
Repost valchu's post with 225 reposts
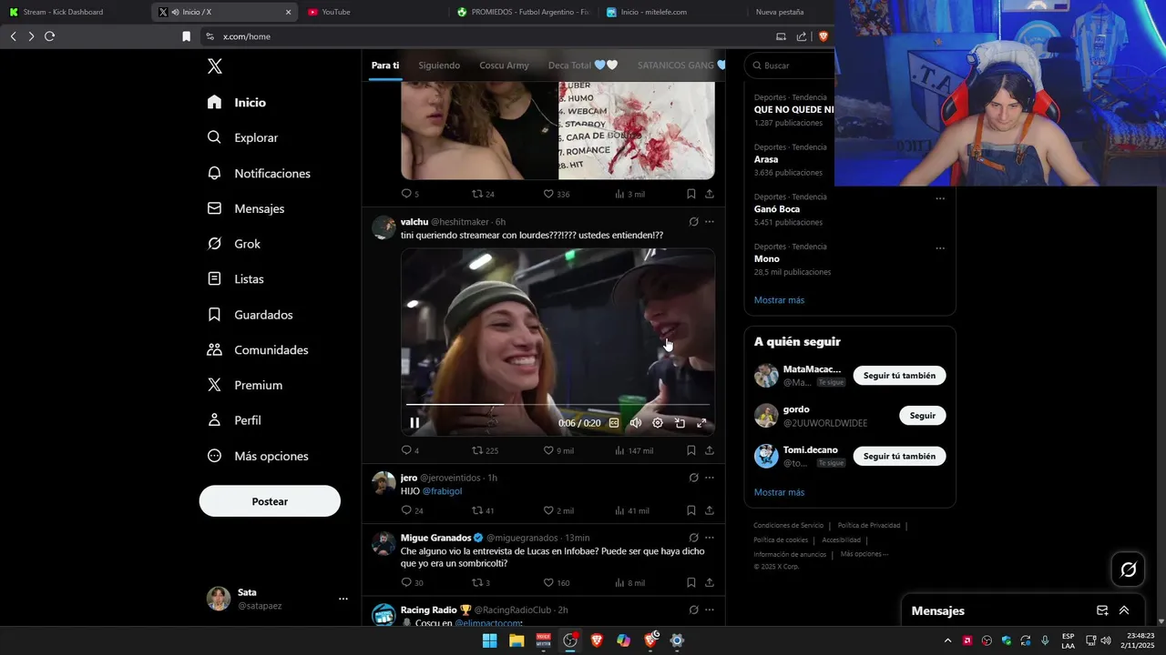point(485,450)
